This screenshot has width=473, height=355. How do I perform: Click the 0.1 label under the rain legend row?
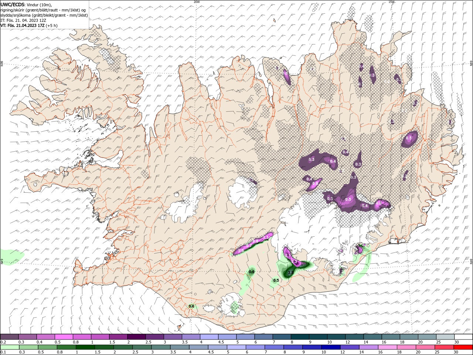pos(3,352)
